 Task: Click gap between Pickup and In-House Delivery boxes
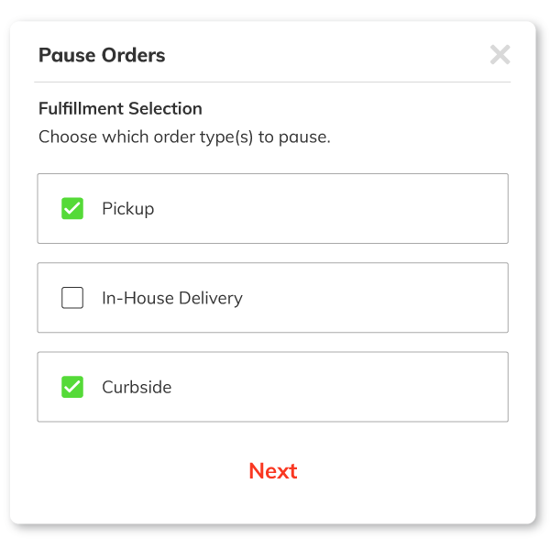273,253
